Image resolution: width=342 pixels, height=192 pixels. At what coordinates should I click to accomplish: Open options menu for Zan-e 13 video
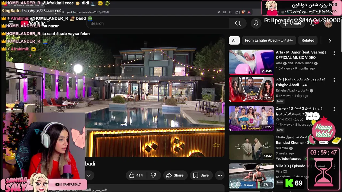[334, 109]
